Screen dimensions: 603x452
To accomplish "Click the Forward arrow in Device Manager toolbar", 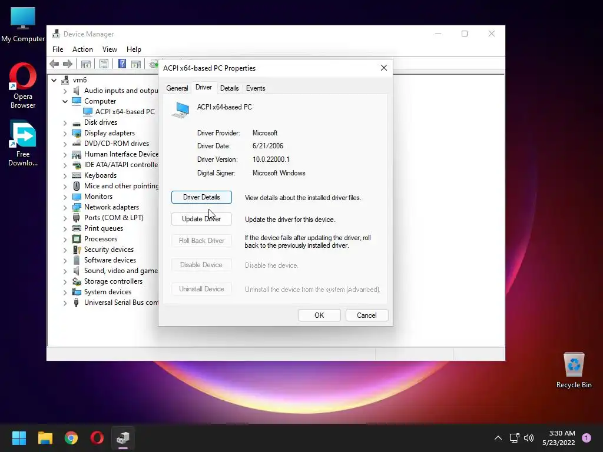I will [68, 64].
